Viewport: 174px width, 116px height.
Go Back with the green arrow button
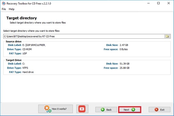106,110
